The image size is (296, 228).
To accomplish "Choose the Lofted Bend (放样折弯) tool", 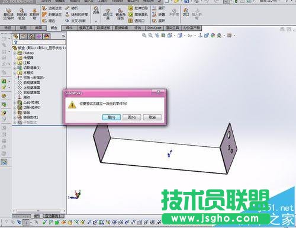I will (34, 14).
